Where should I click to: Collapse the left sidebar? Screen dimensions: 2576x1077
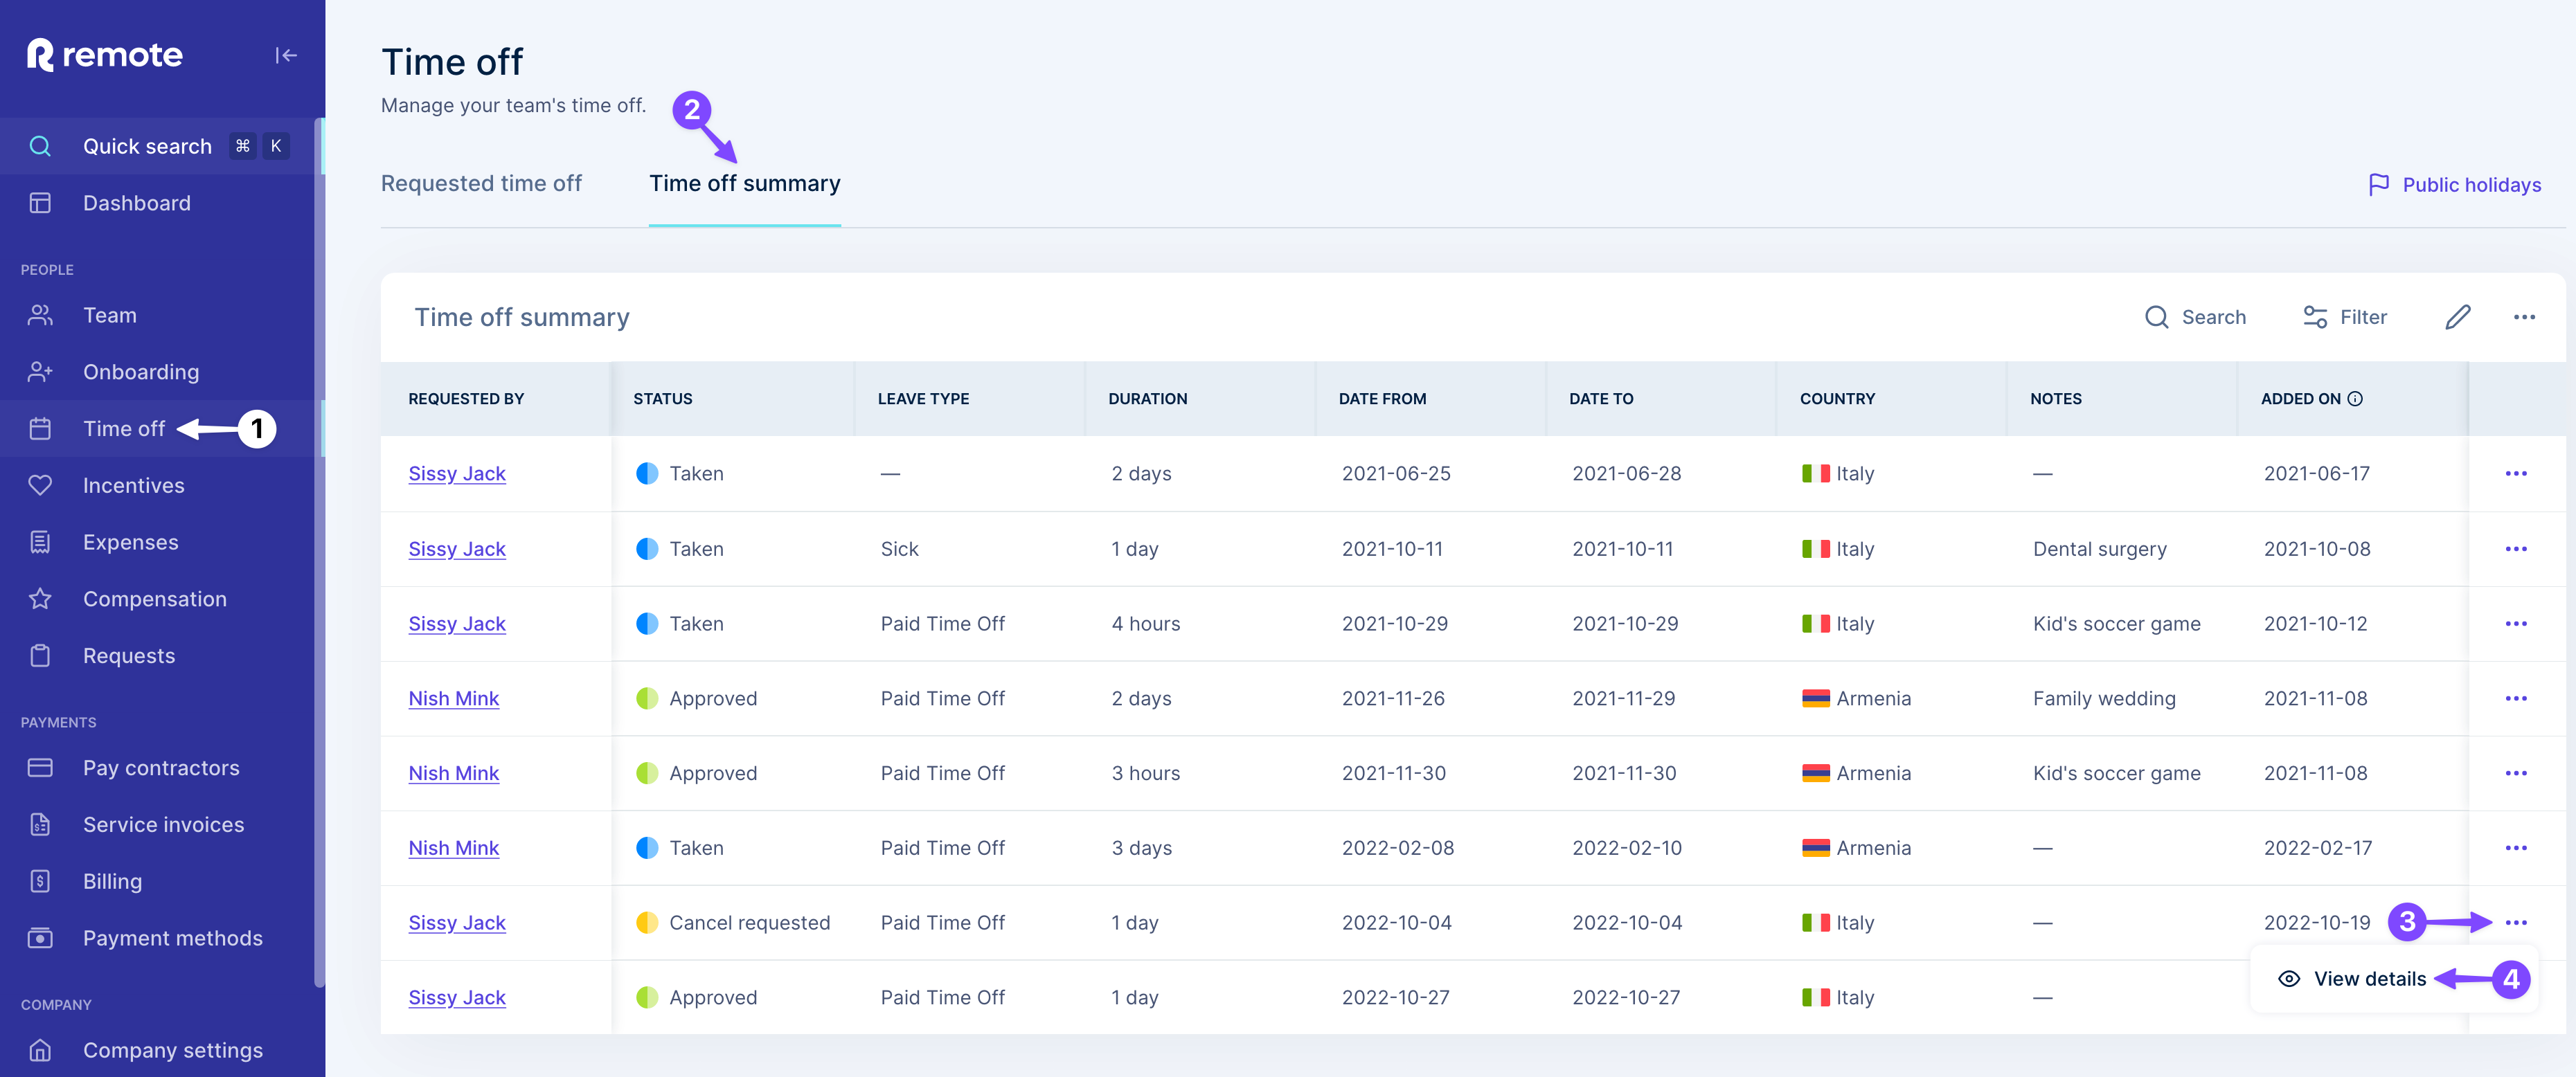click(x=286, y=55)
